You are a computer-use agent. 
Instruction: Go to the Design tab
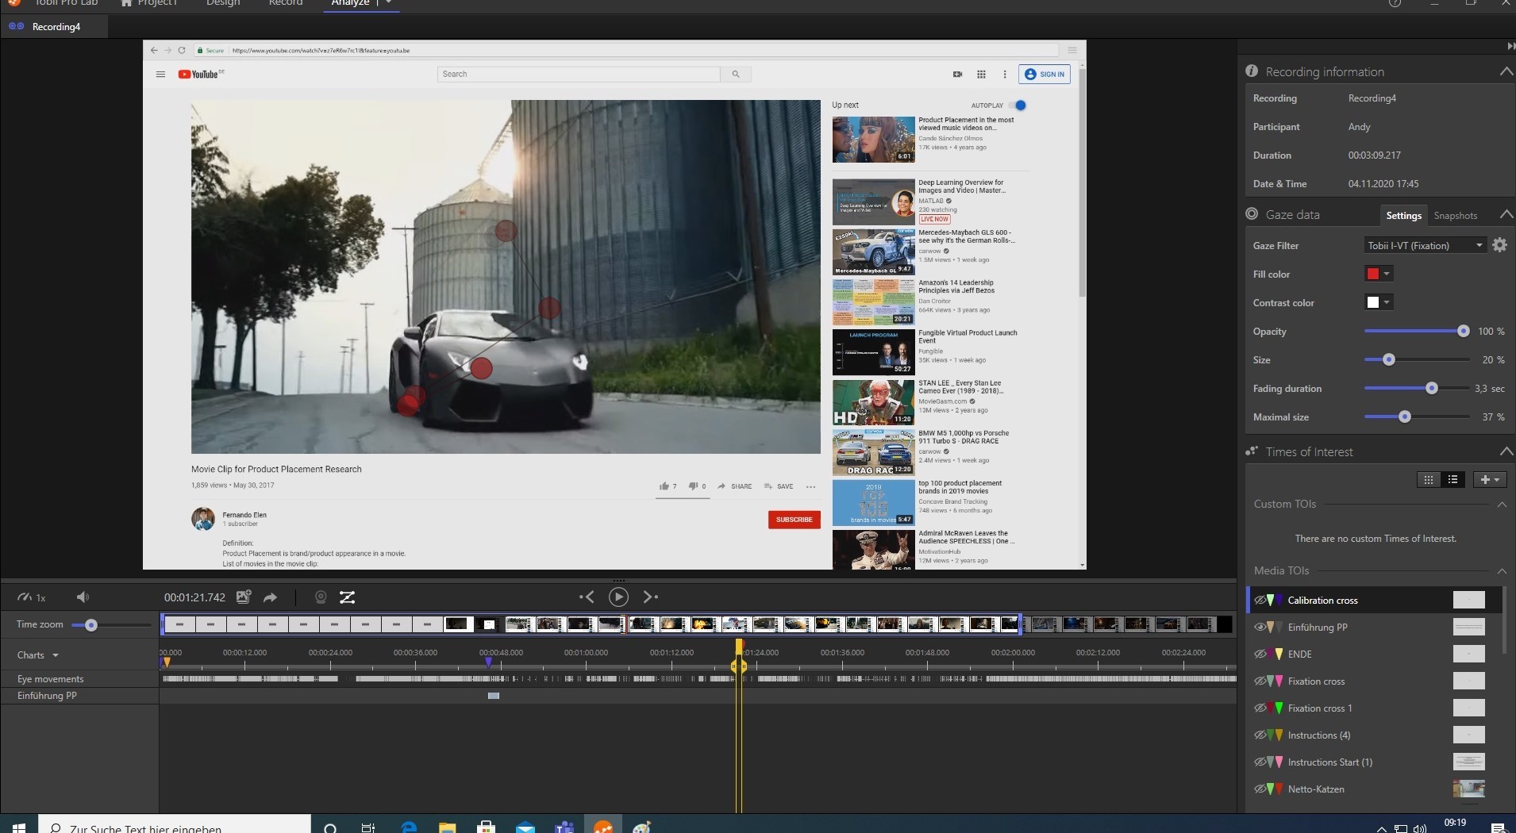point(223,3)
